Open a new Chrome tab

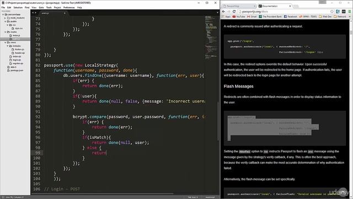coord(296,6)
